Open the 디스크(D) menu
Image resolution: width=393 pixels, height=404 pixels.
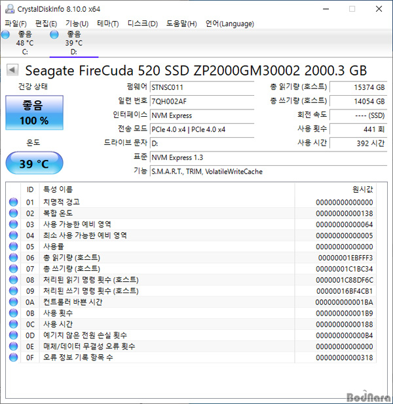coord(143,24)
